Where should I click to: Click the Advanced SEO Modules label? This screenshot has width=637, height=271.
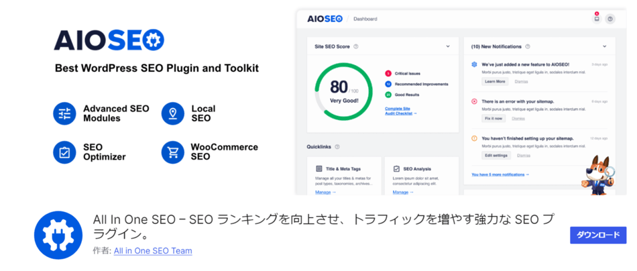[116, 113]
